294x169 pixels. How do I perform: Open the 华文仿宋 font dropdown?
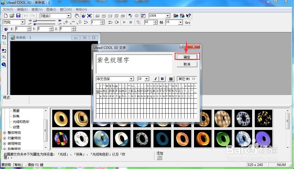(131, 79)
